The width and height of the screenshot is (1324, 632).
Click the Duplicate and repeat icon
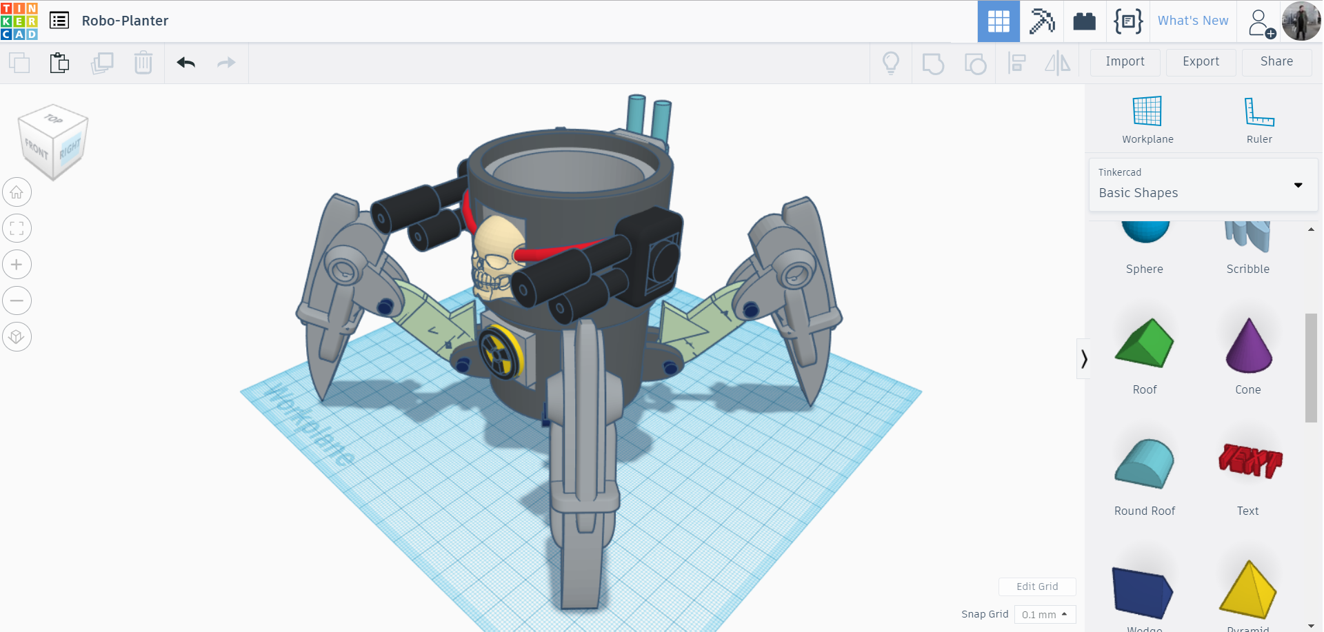point(102,63)
